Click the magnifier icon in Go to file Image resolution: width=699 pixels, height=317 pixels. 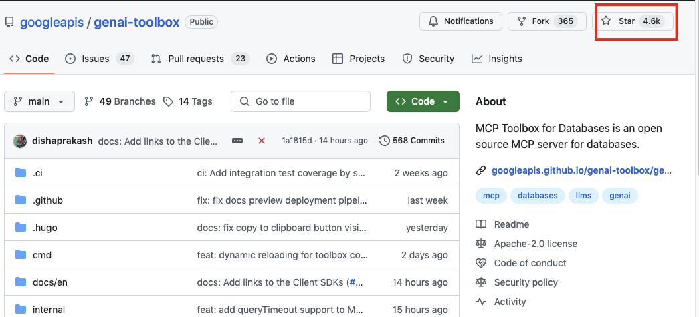click(x=245, y=101)
